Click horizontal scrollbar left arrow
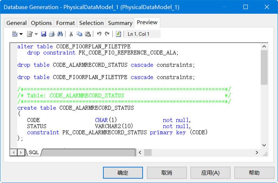Image resolution: width=278 pixels, height=183 pixels. pyautogui.click(x=140, y=152)
